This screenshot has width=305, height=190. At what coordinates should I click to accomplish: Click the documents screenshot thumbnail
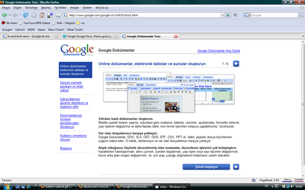click(168, 92)
